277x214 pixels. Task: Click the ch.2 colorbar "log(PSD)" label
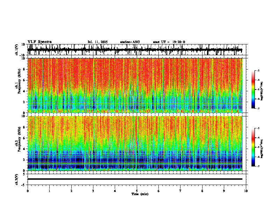click(x=262, y=149)
